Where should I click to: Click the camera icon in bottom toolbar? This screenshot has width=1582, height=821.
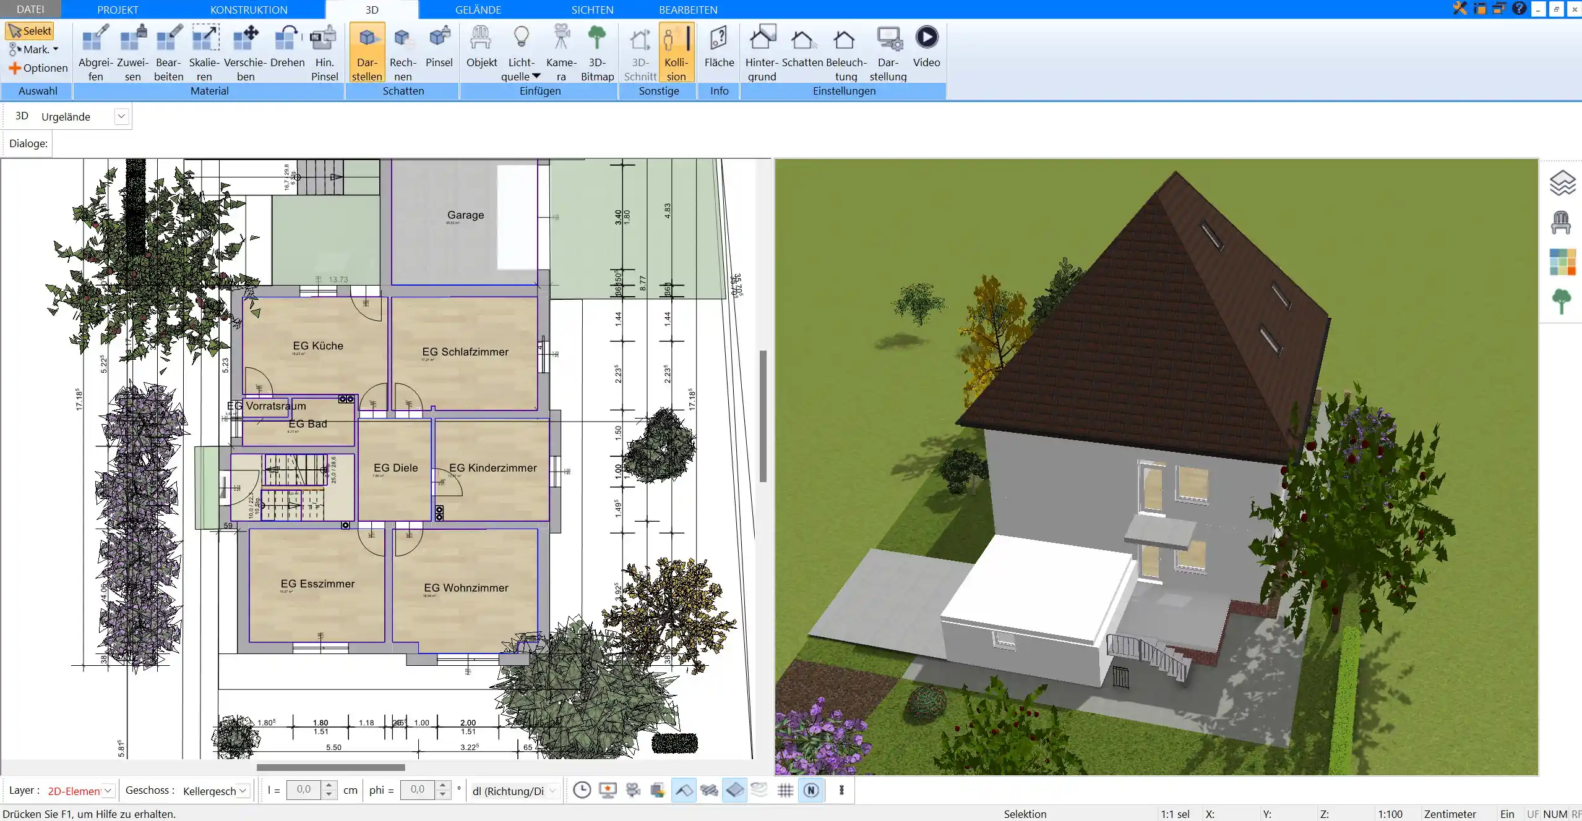633,789
